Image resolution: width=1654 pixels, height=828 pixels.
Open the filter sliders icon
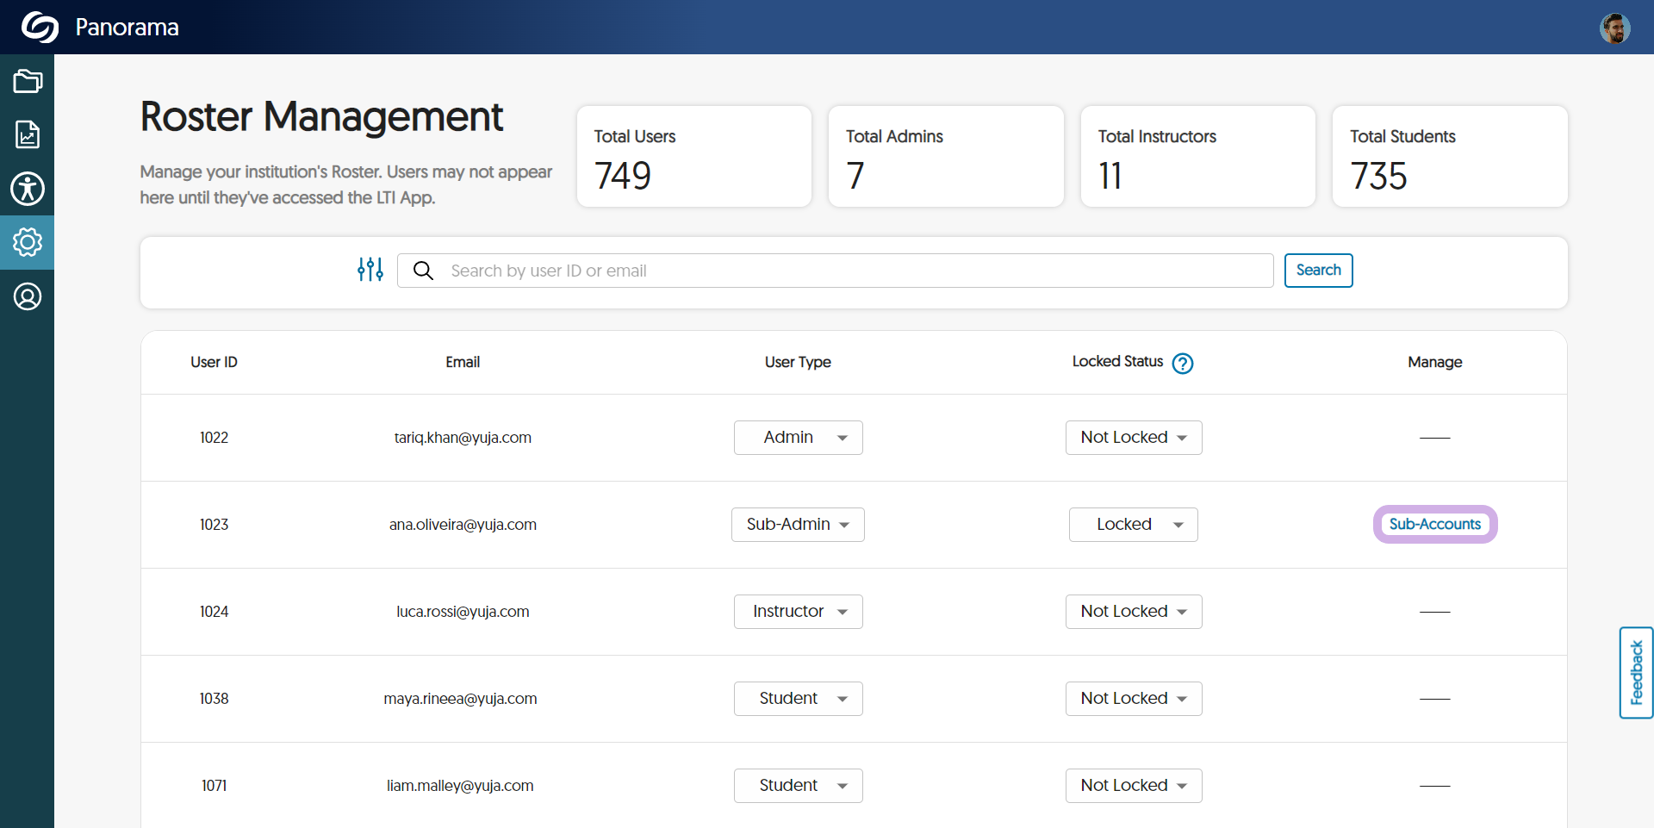pos(370,270)
